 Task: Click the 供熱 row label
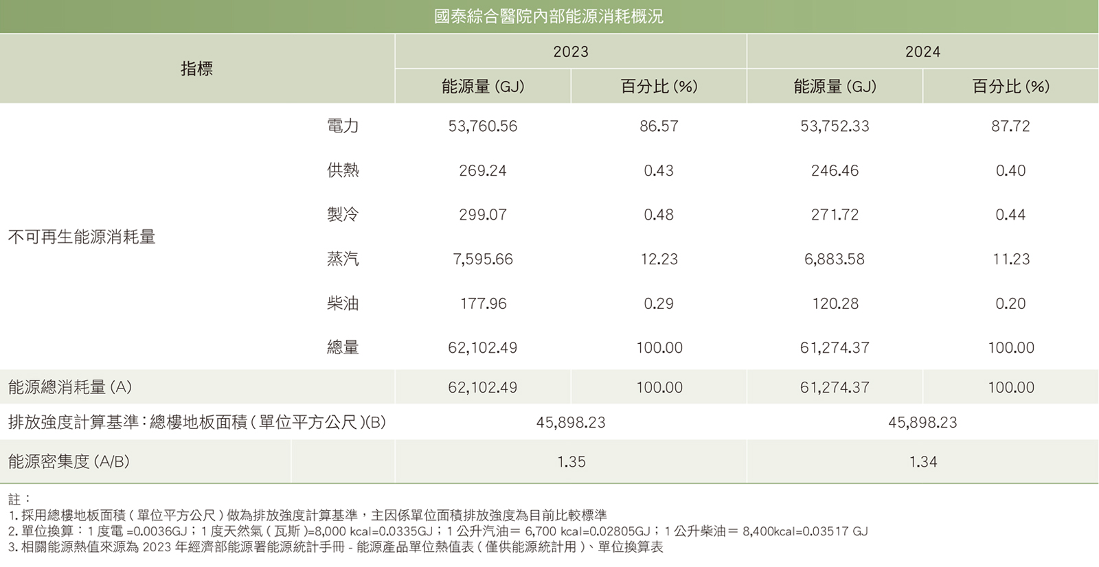tap(343, 170)
